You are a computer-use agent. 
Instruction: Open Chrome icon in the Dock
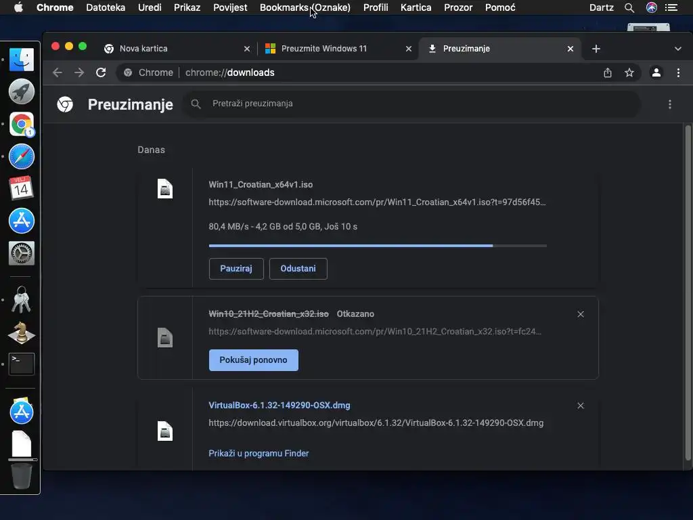(21, 125)
